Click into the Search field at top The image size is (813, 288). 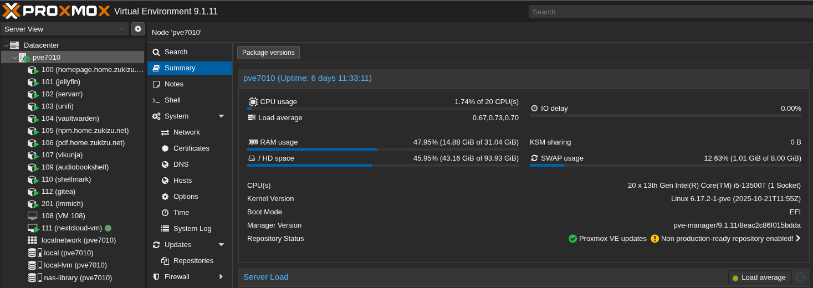pyautogui.click(x=671, y=12)
